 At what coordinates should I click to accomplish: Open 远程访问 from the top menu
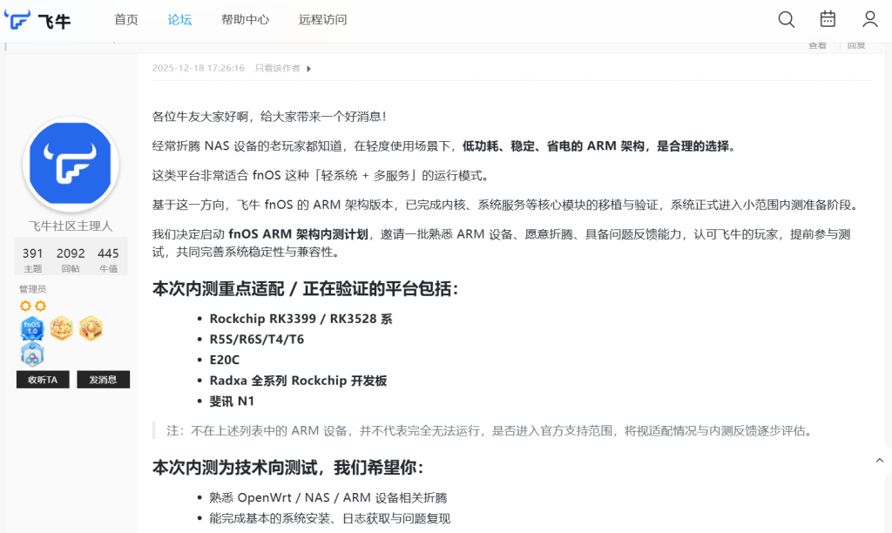tap(322, 20)
